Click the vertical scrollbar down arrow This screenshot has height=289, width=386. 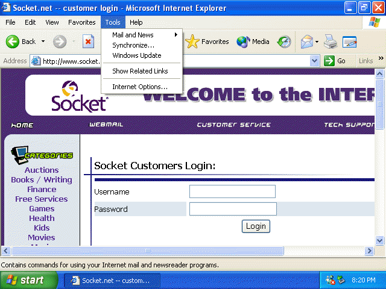pyautogui.click(x=379, y=240)
